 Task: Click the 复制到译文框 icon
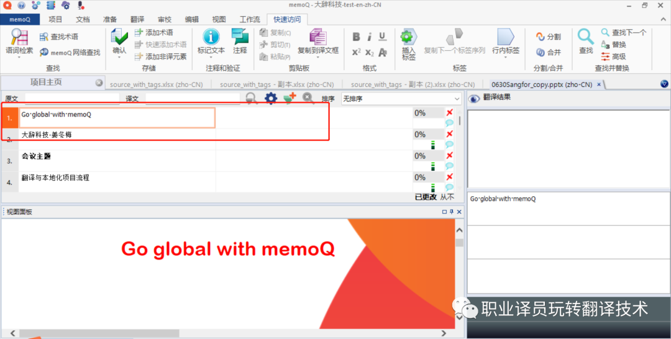(x=318, y=37)
